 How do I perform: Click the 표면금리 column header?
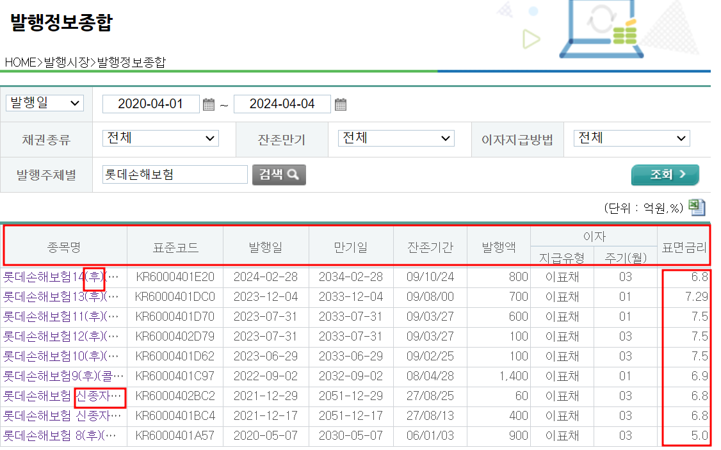coord(685,247)
